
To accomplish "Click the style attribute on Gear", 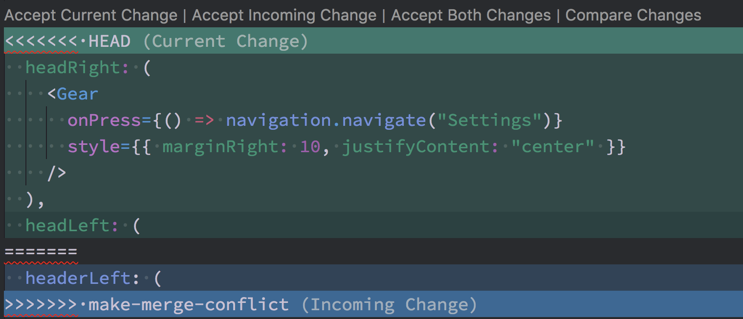I will pyautogui.click(x=93, y=146).
